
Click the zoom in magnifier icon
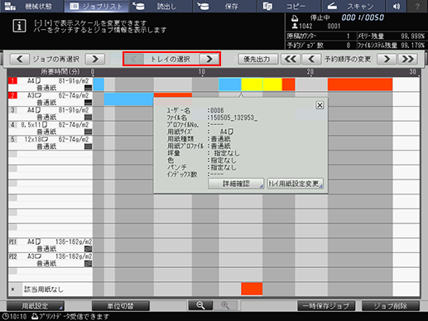pyautogui.click(x=225, y=305)
